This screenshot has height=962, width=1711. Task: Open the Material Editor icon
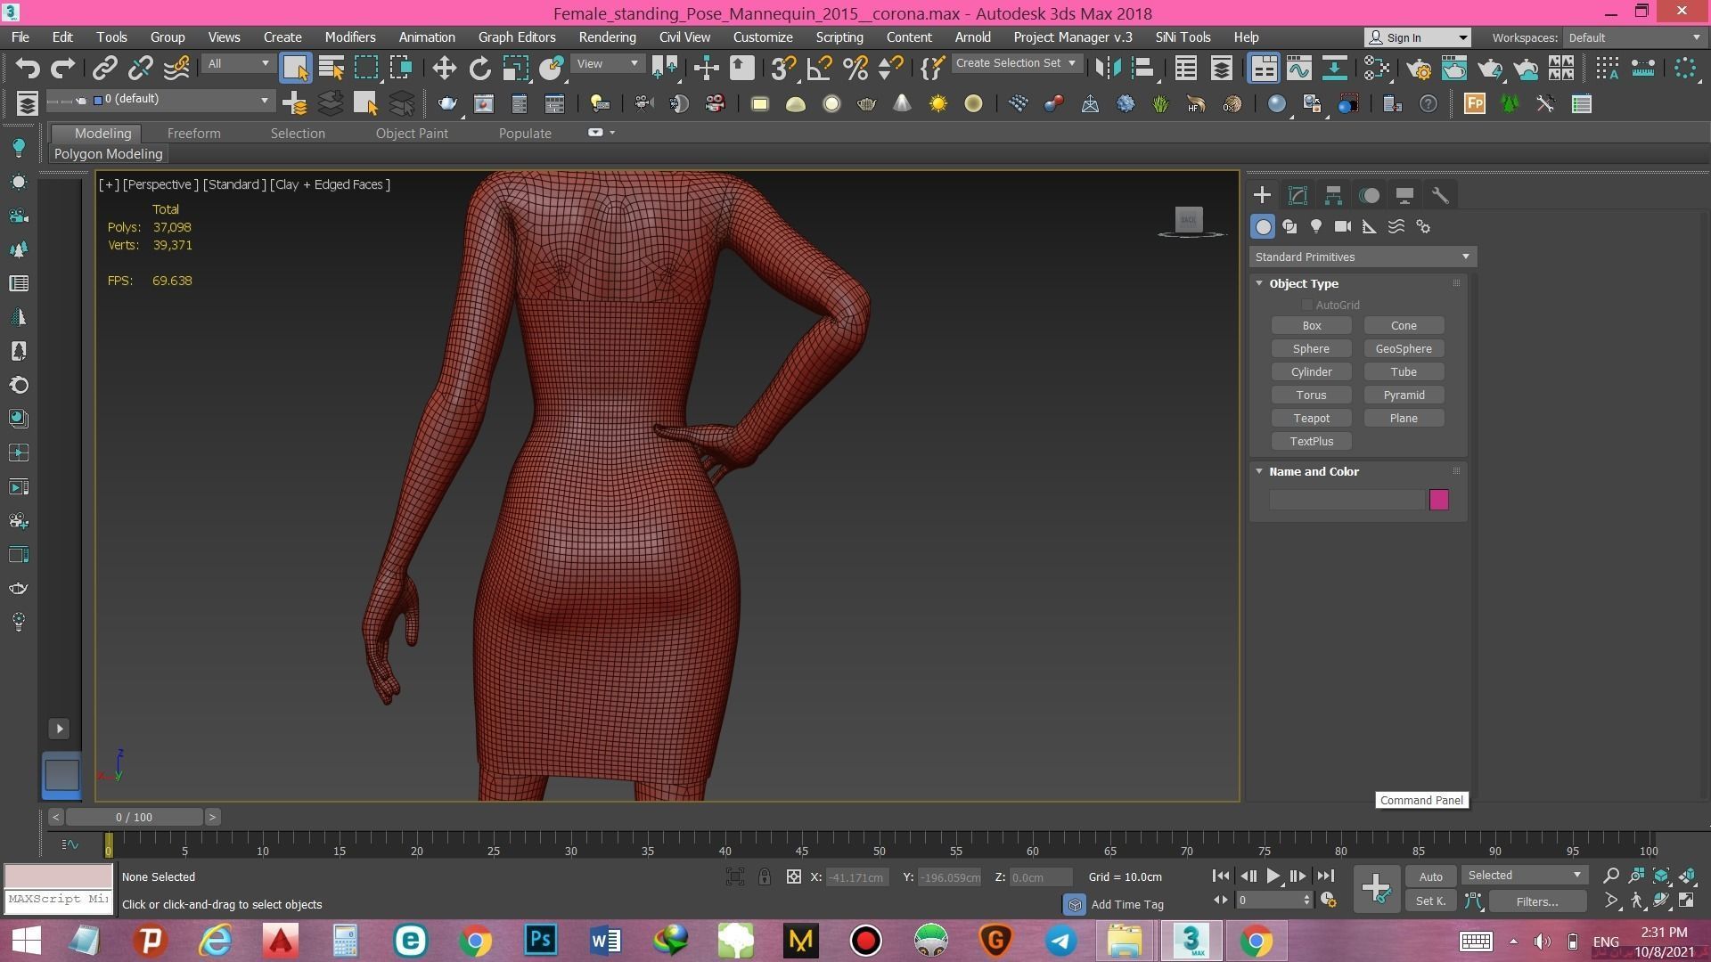click(x=1377, y=68)
